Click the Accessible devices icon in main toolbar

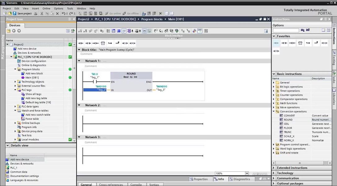coord(144,14)
